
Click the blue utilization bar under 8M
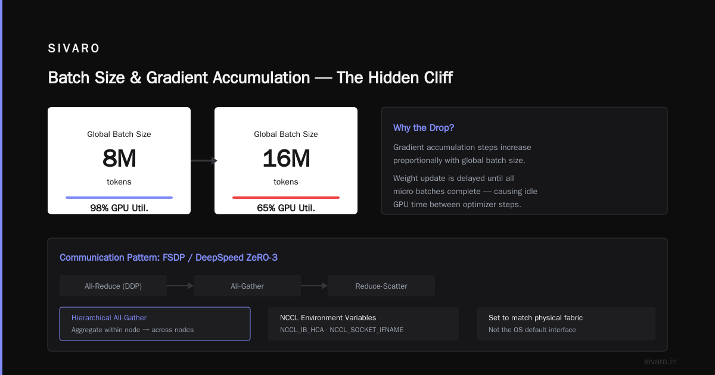[119, 198]
